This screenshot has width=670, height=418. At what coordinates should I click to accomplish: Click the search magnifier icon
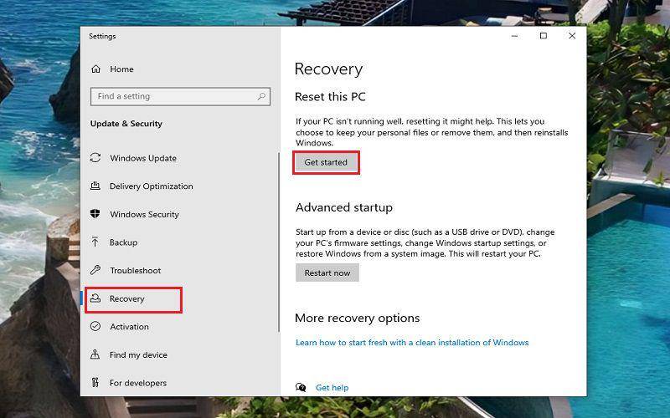point(261,96)
